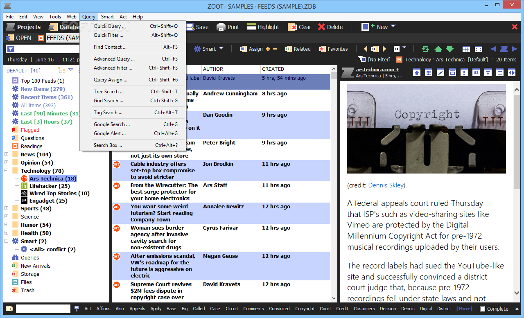Open the Smart dropdown arrow
Image resolution: width=524 pixels, height=318 pixels.
coord(221,48)
